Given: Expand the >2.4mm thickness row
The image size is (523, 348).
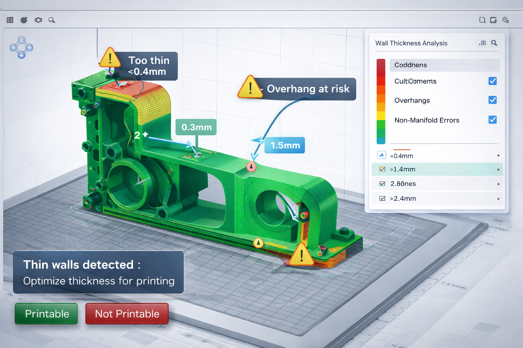Looking at the screenshot, I should pos(498,198).
